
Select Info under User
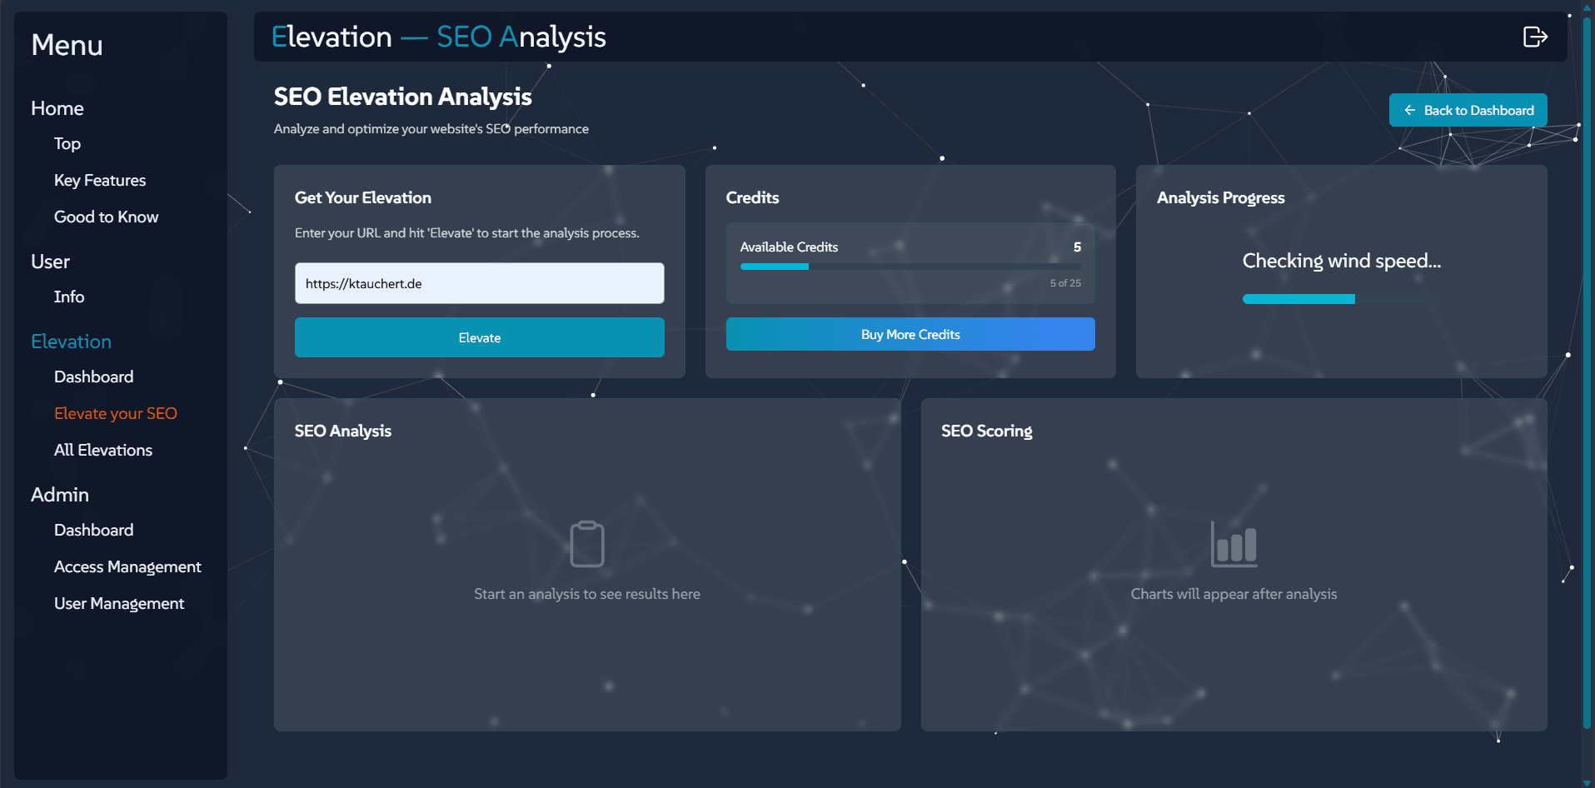click(69, 297)
